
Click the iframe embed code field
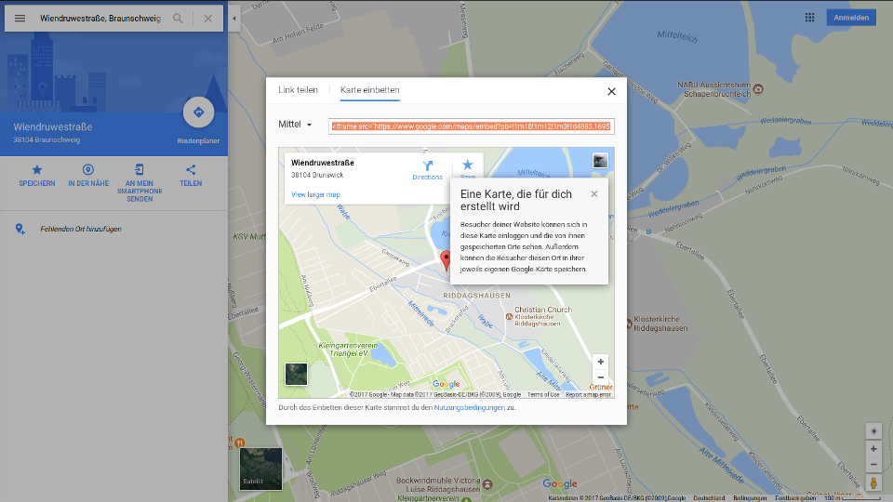pyautogui.click(x=471, y=126)
